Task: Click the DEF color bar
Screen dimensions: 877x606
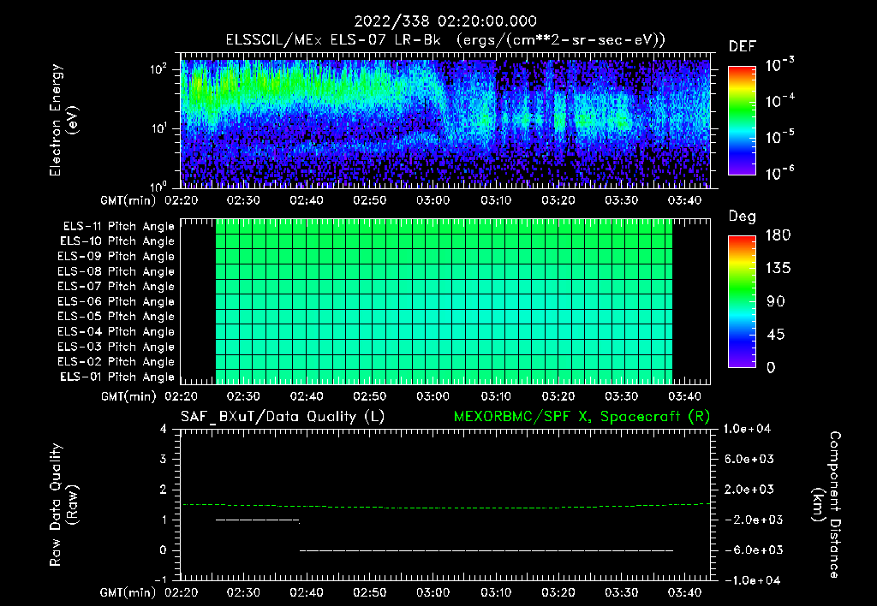Action: click(742, 121)
